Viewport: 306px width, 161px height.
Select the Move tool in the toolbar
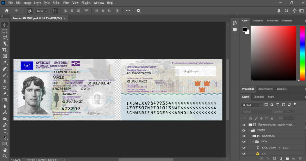[5, 25]
